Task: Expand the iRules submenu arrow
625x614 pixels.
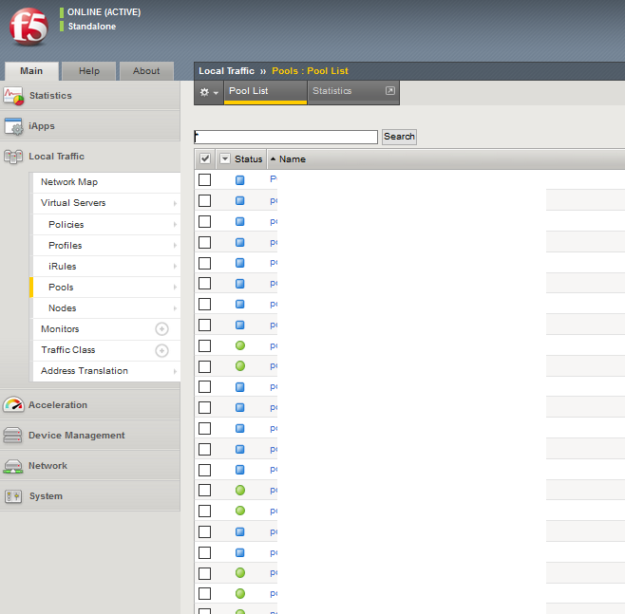Action: [175, 267]
